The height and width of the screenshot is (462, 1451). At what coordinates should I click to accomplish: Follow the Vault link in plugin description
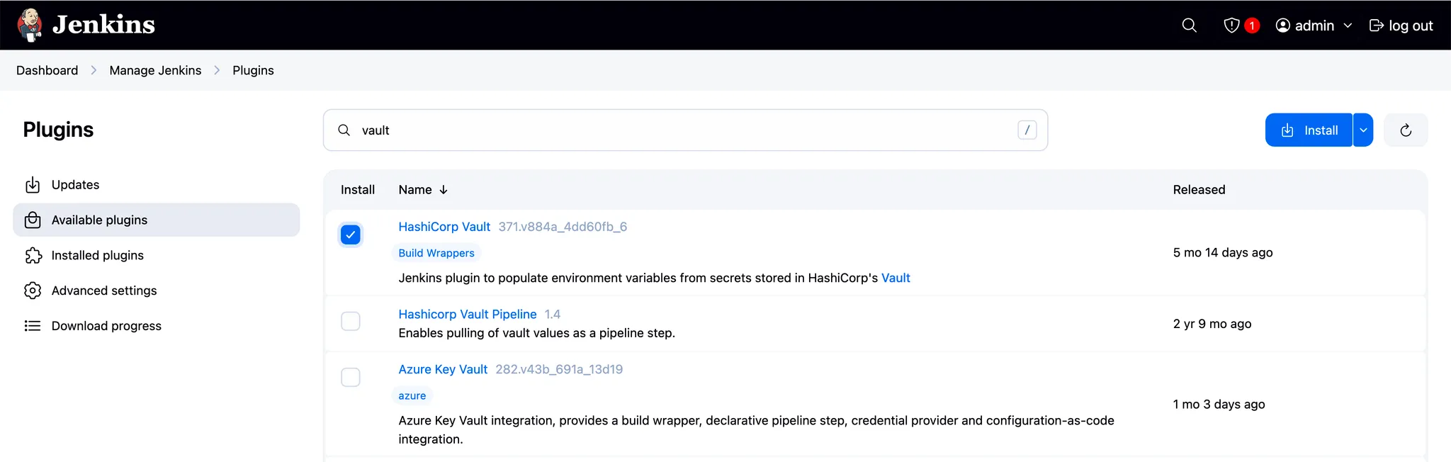coord(896,278)
